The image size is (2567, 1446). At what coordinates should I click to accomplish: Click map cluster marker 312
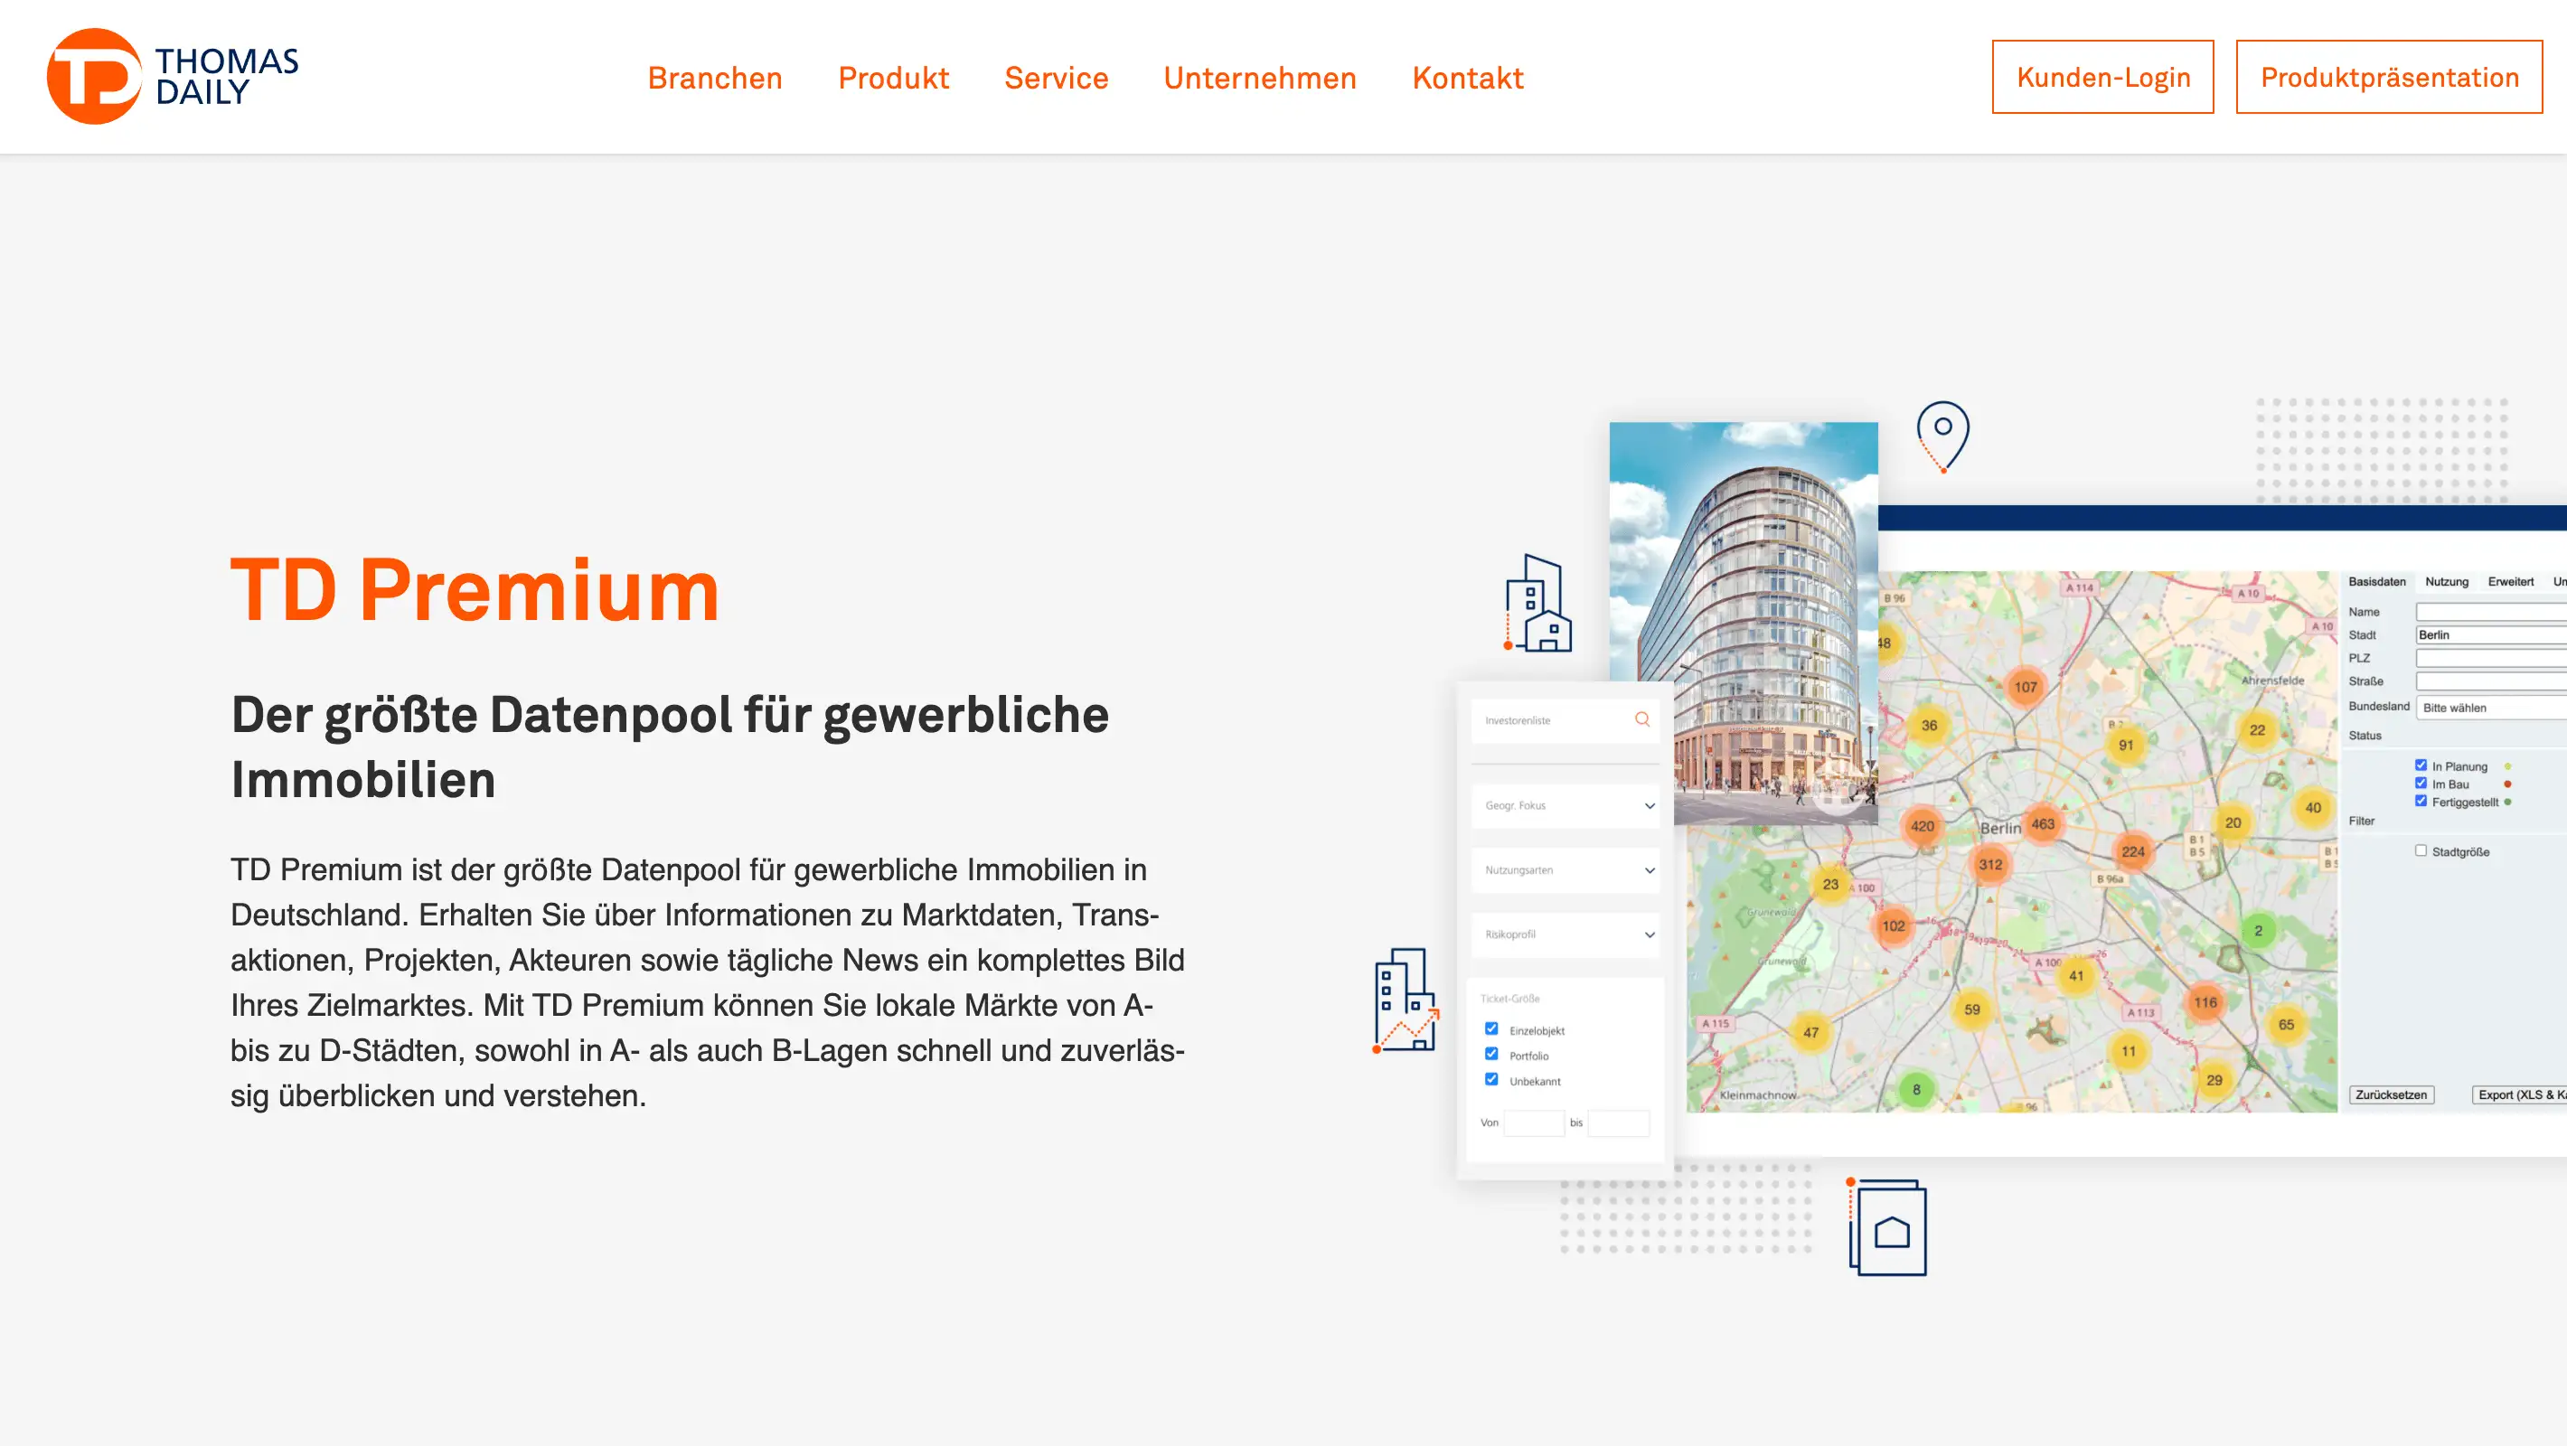(x=1990, y=864)
